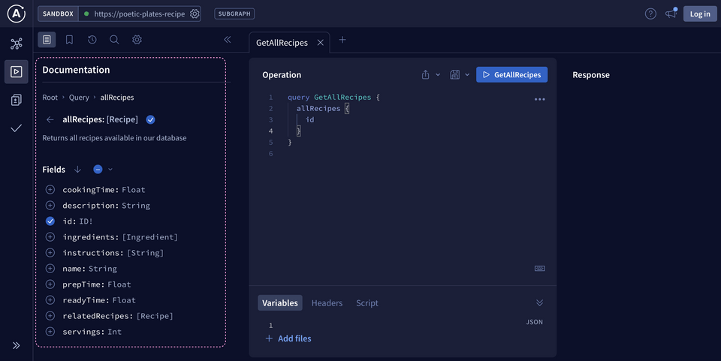Toggle the select-all fields minus button
The width and height of the screenshot is (721, 361).
pyautogui.click(x=98, y=170)
